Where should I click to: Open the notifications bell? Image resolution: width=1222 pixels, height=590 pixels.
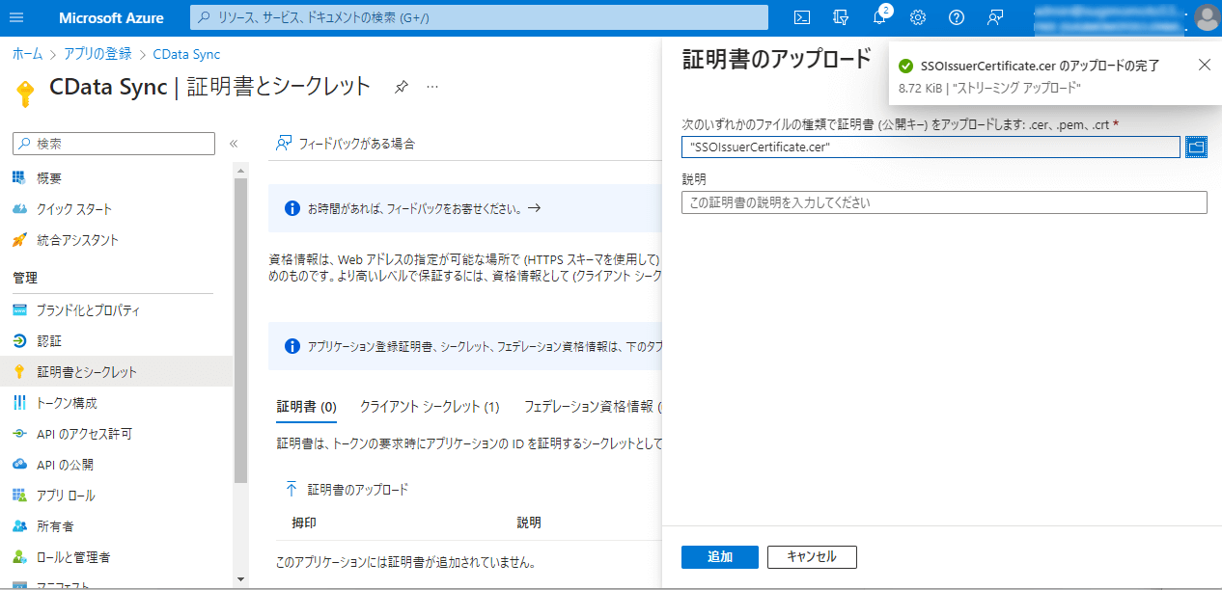click(x=879, y=17)
